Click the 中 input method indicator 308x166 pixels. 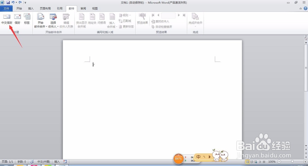(198, 157)
